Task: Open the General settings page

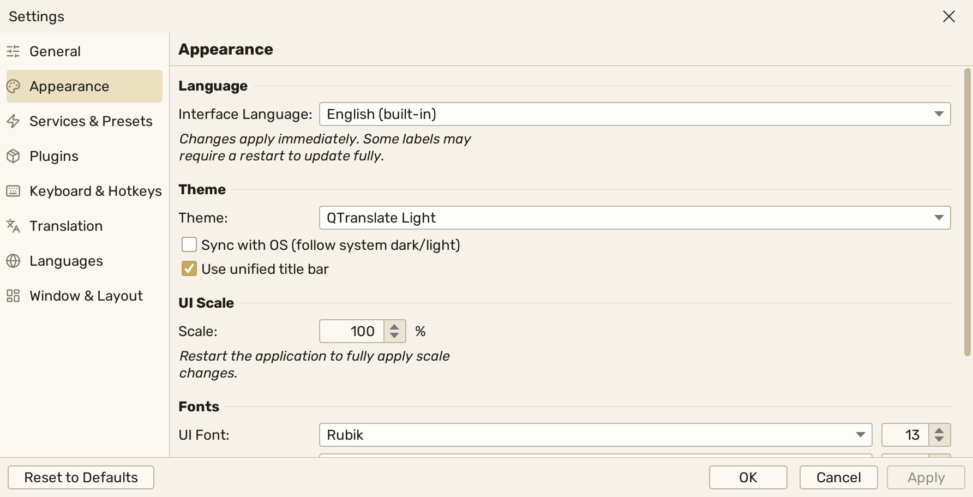Action: (x=85, y=51)
